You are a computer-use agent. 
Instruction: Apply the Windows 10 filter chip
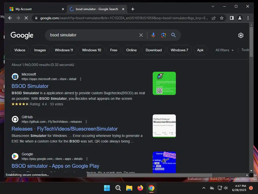(x=91, y=50)
